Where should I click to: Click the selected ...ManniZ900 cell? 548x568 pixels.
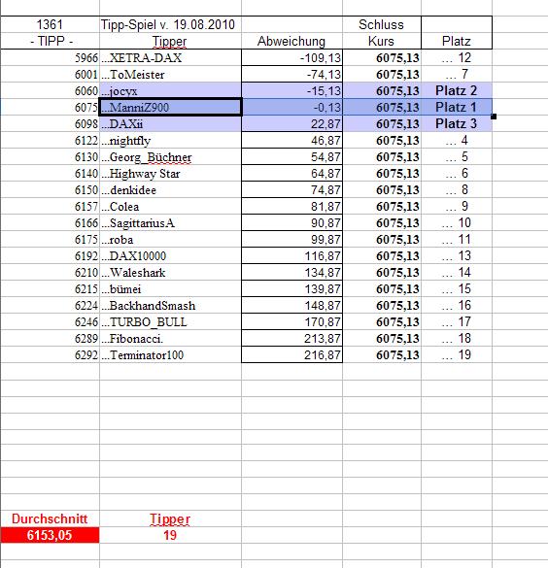point(170,107)
